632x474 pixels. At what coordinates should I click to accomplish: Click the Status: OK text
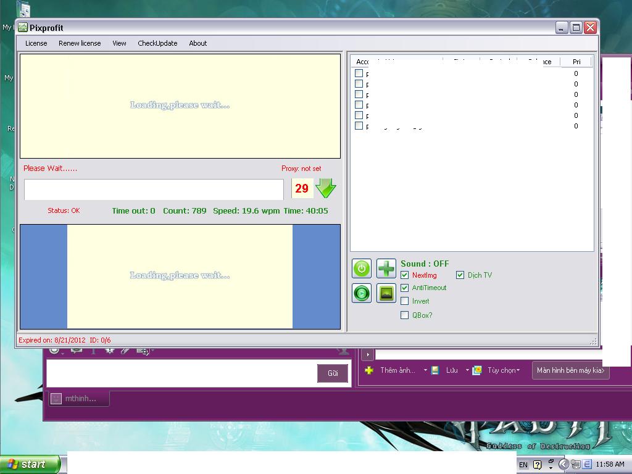point(64,210)
